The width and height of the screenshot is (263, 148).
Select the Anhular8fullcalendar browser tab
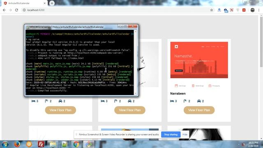pyautogui.click(x=25, y=3)
